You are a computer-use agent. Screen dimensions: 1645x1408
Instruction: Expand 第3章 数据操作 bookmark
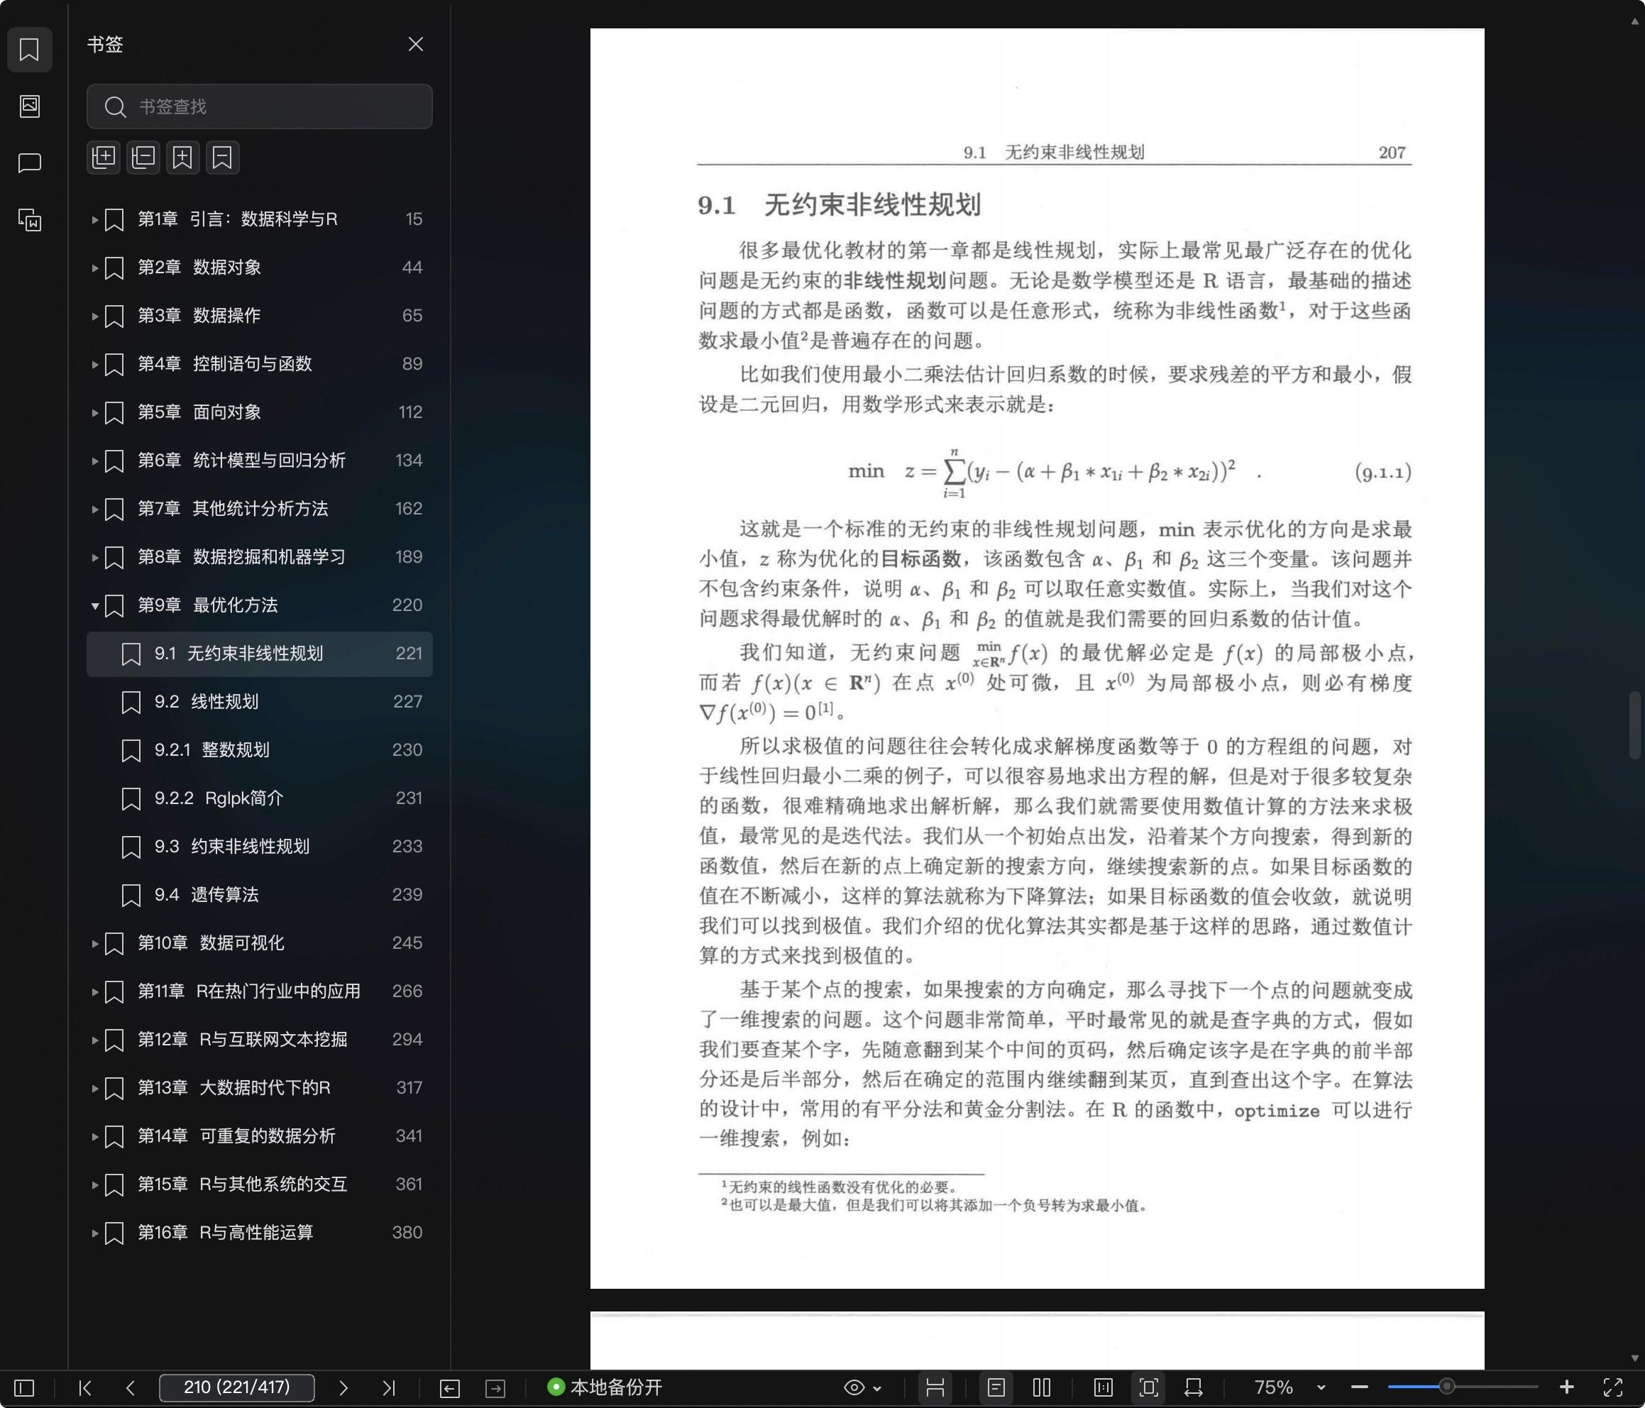pyautogui.click(x=94, y=316)
